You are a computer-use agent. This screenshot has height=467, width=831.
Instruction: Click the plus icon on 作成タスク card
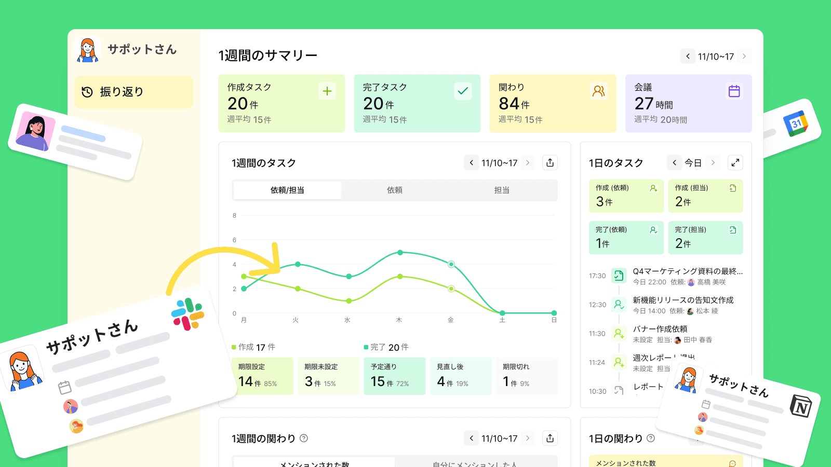[x=327, y=91]
